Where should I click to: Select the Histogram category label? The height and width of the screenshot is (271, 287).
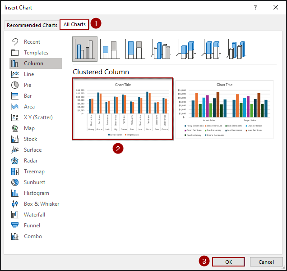click(37, 193)
